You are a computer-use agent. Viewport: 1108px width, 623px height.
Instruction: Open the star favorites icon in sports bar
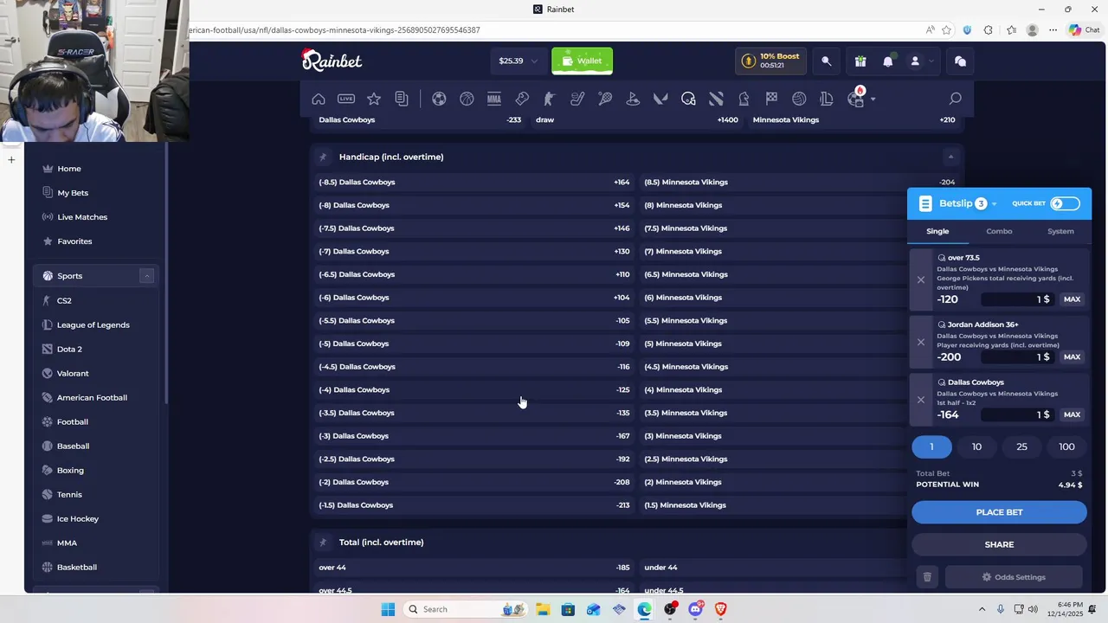(x=374, y=99)
